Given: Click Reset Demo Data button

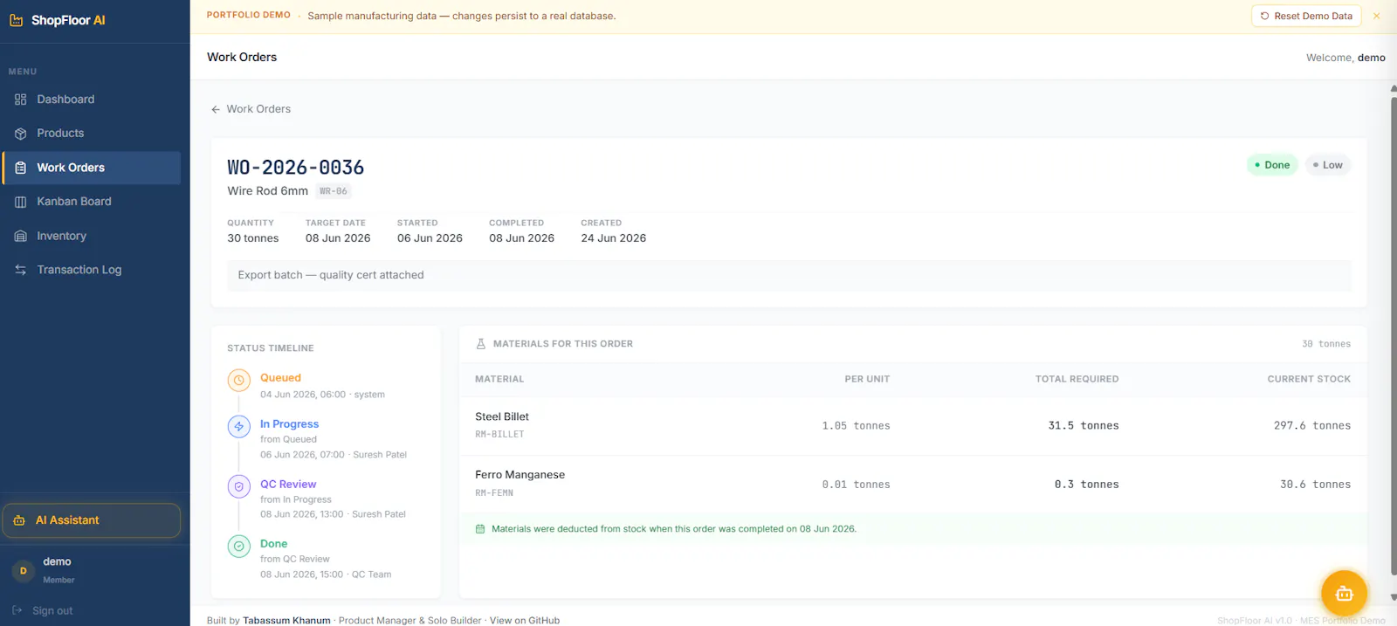Looking at the screenshot, I should click(1306, 16).
